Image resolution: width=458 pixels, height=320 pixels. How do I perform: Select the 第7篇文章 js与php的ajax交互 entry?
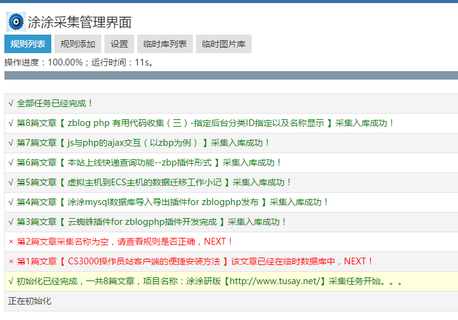(x=231, y=143)
